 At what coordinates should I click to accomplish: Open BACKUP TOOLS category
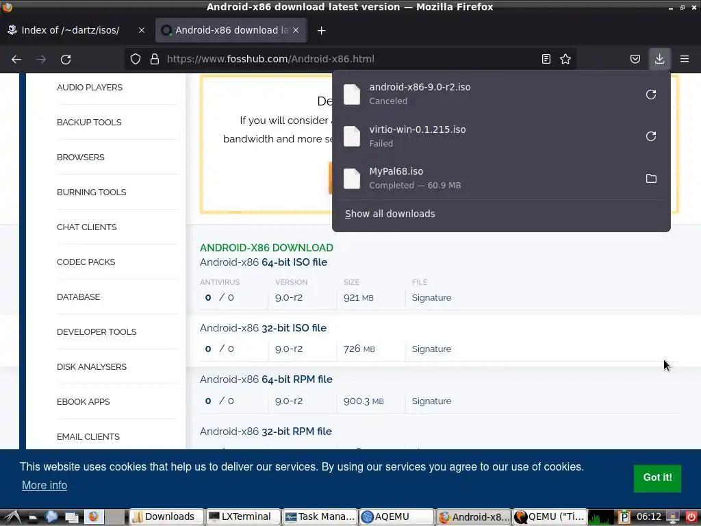[x=89, y=122]
